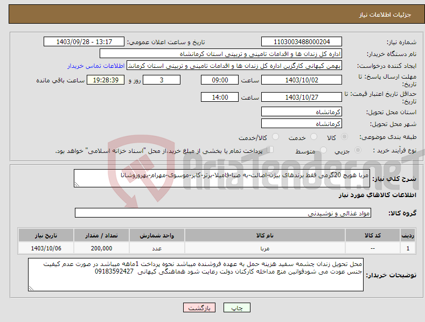425x322 pixels.
Task: Click the remaining days field showing 3
Action: tap(162, 80)
